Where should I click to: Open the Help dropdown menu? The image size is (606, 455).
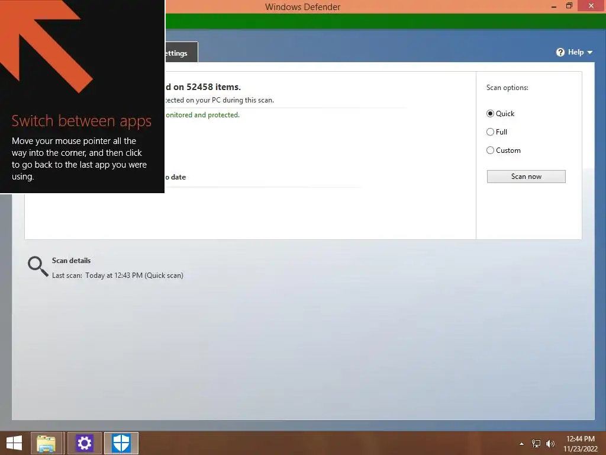point(574,52)
